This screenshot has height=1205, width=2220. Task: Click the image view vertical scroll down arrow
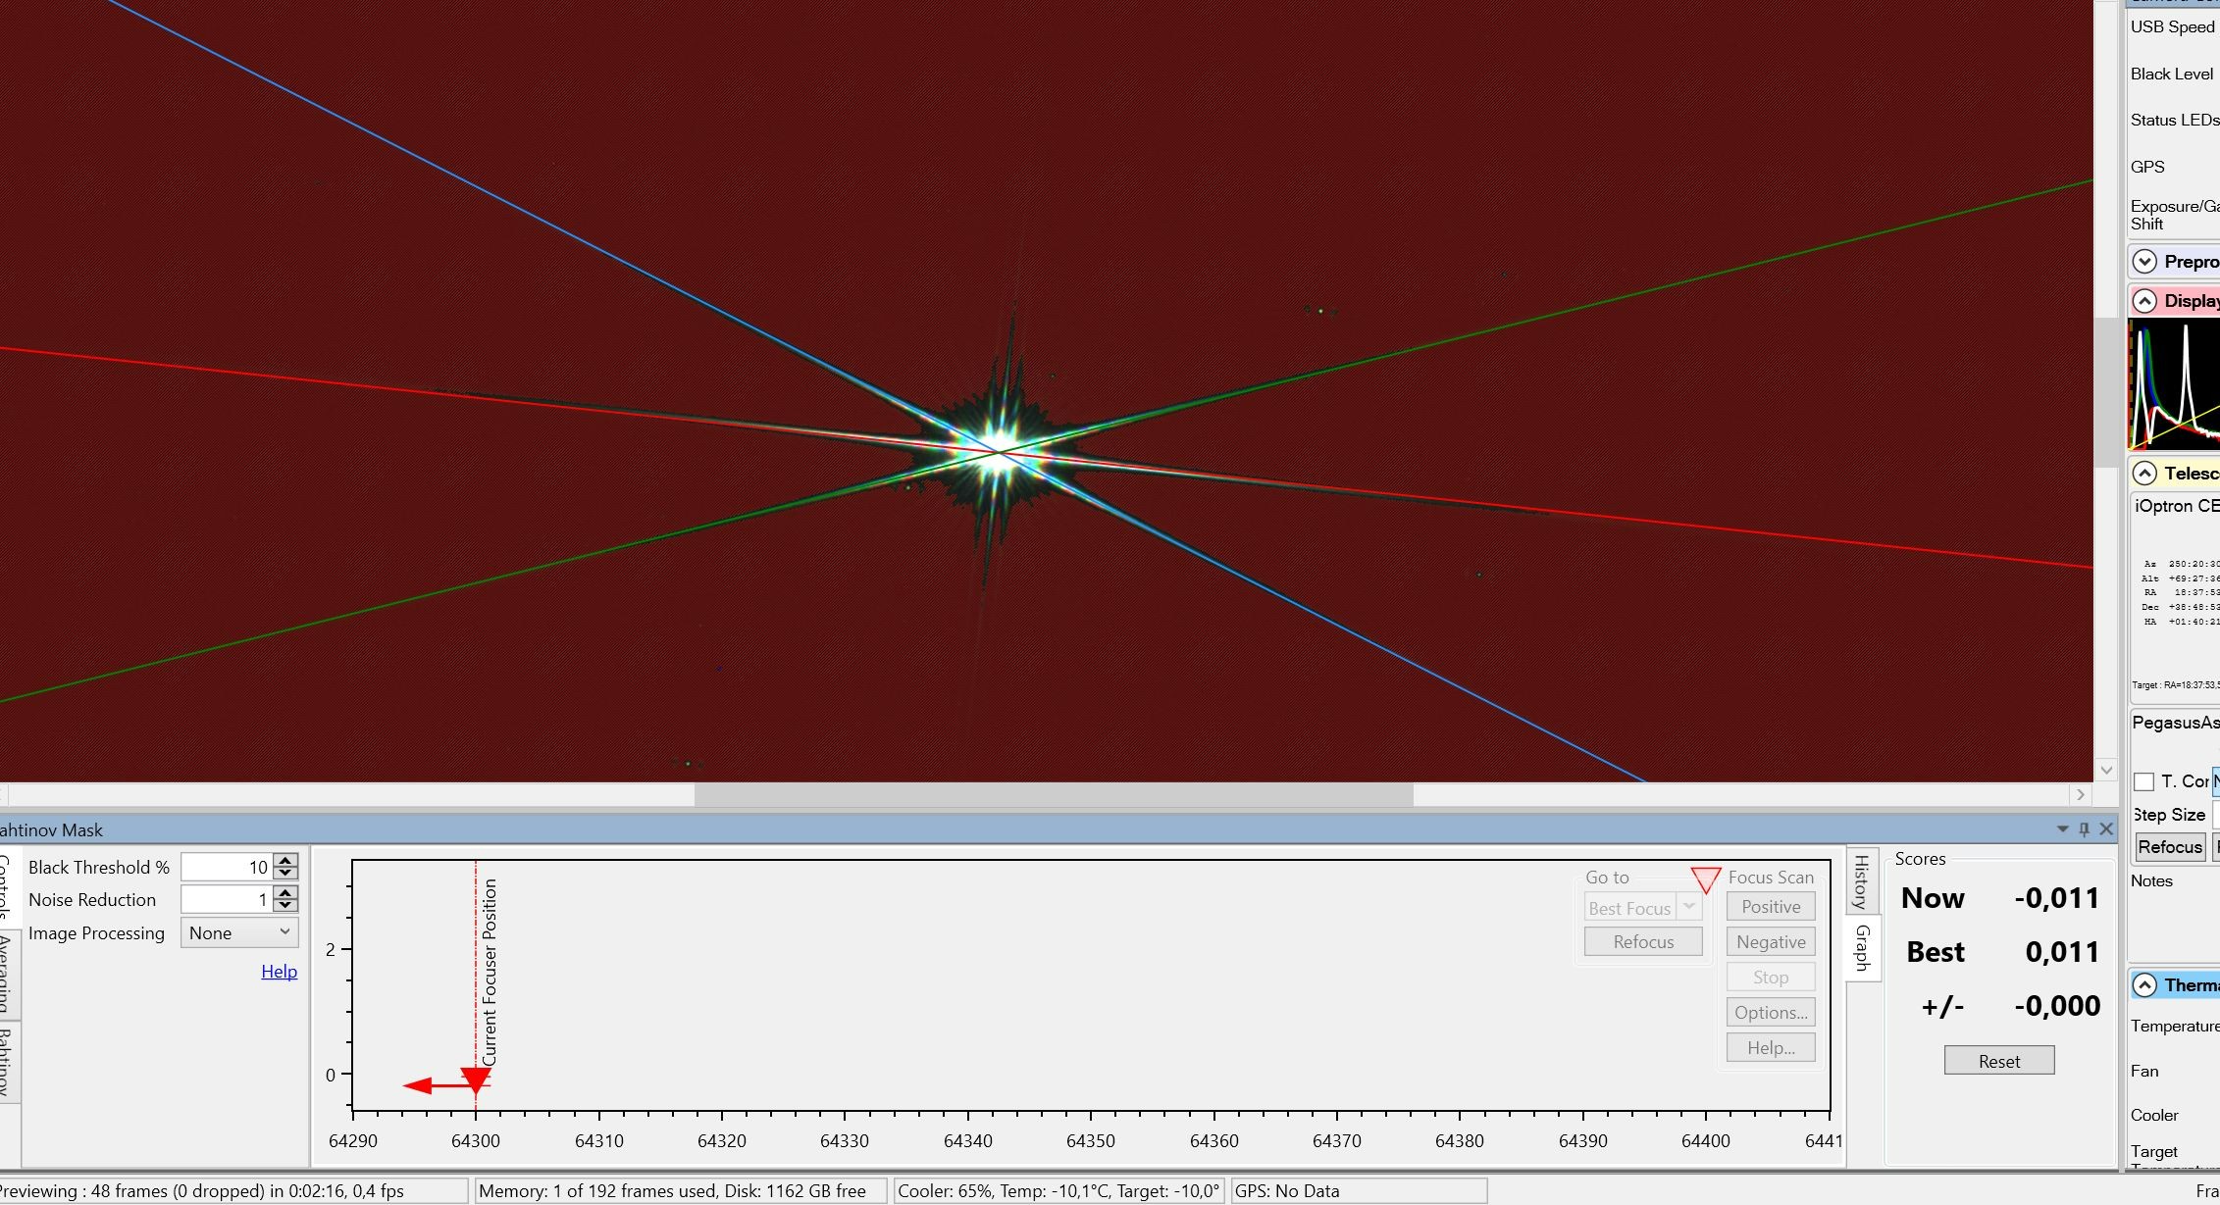coord(2105,770)
